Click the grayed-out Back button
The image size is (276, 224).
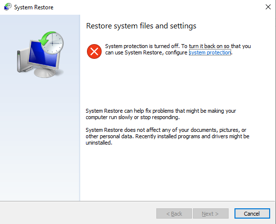[174, 214]
